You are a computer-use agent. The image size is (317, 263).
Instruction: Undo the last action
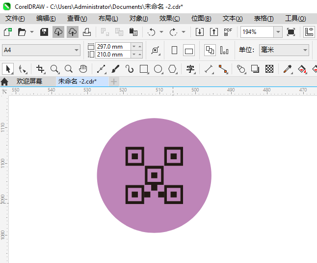(x=152, y=32)
